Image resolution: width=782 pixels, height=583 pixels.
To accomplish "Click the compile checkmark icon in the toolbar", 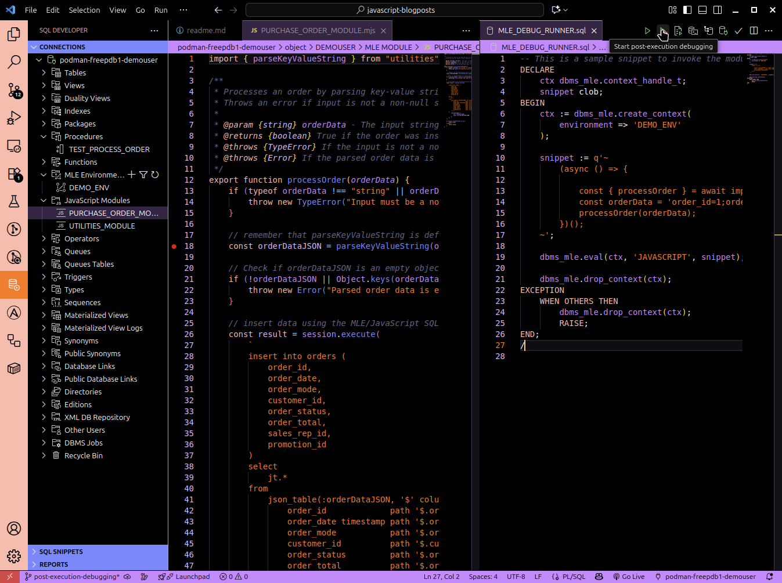I will coord(738,31).
